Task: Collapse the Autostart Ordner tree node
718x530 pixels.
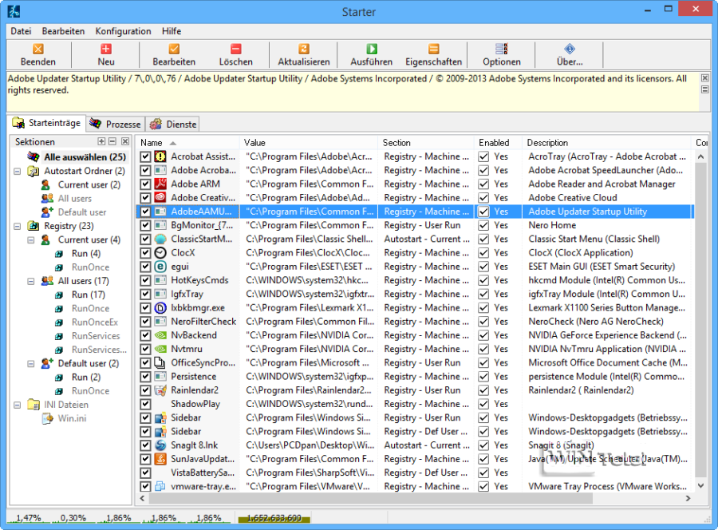Action: point(18,171)
